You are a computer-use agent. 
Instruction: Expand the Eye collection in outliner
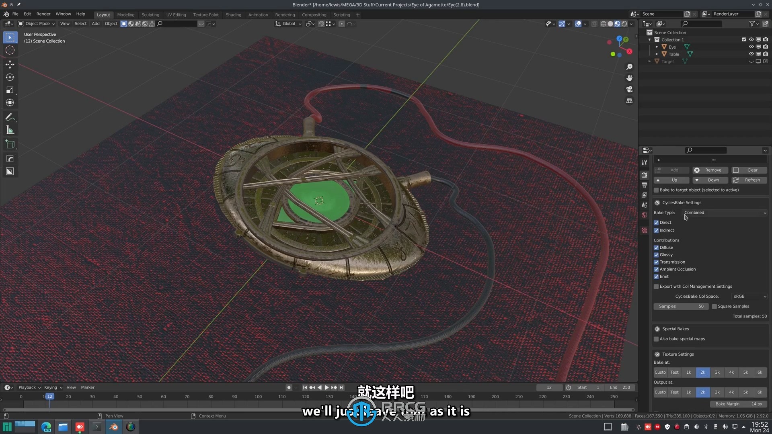tap(657, 47)
